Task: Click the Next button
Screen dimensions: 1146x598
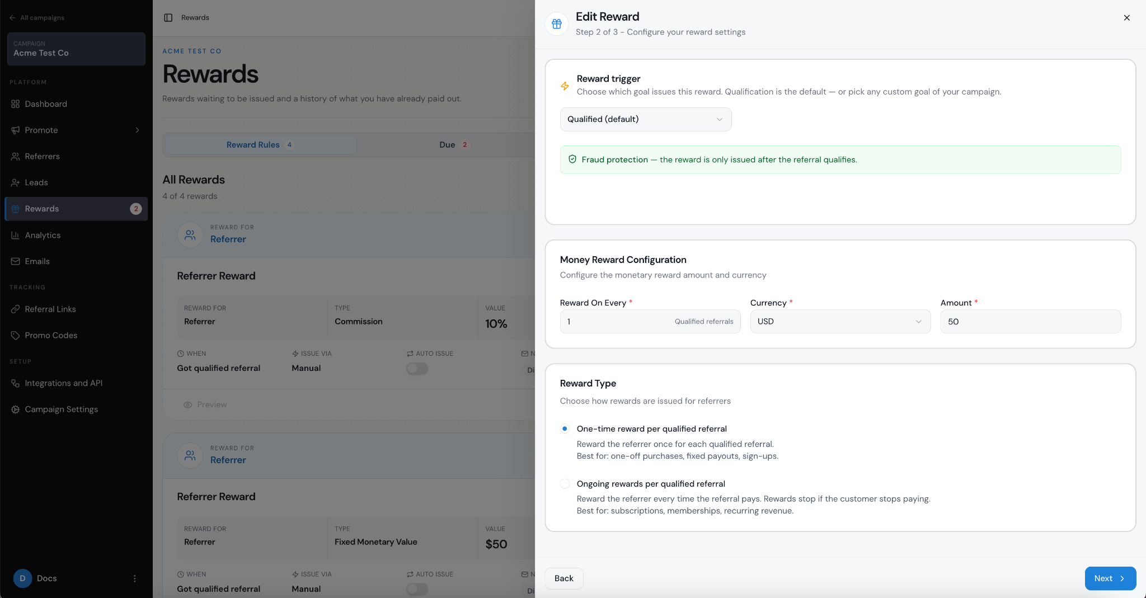Action: [x=1110, y=578]
